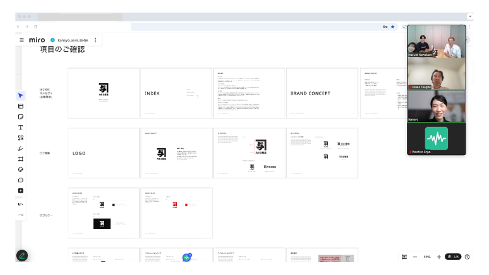This screenshot has height=275, width=489.
Task: Open the comment tool
Action: click(21, 180)
